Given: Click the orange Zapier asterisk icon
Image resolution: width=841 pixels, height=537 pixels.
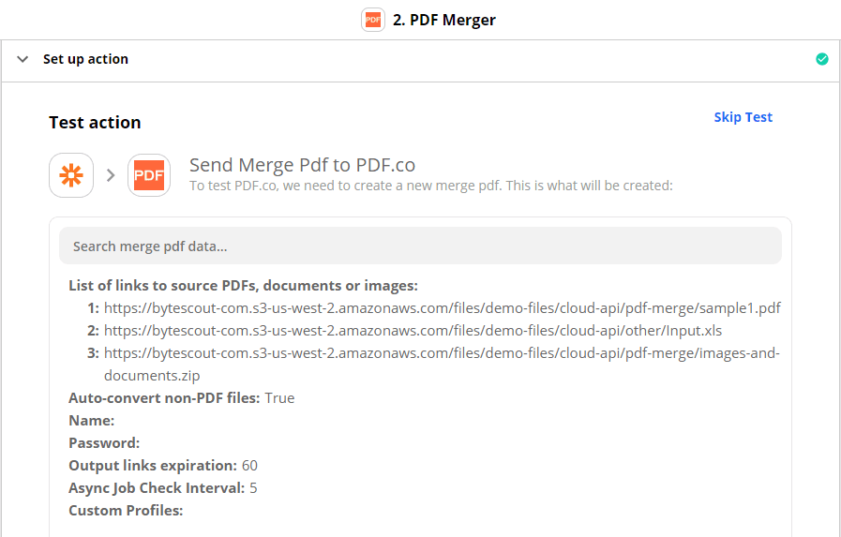Looking at the screenshot, I should 71,175.
